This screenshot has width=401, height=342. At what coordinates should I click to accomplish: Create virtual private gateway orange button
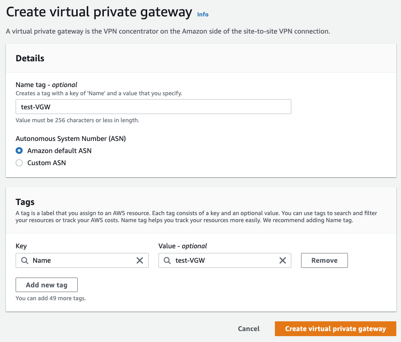click(335, 329)
